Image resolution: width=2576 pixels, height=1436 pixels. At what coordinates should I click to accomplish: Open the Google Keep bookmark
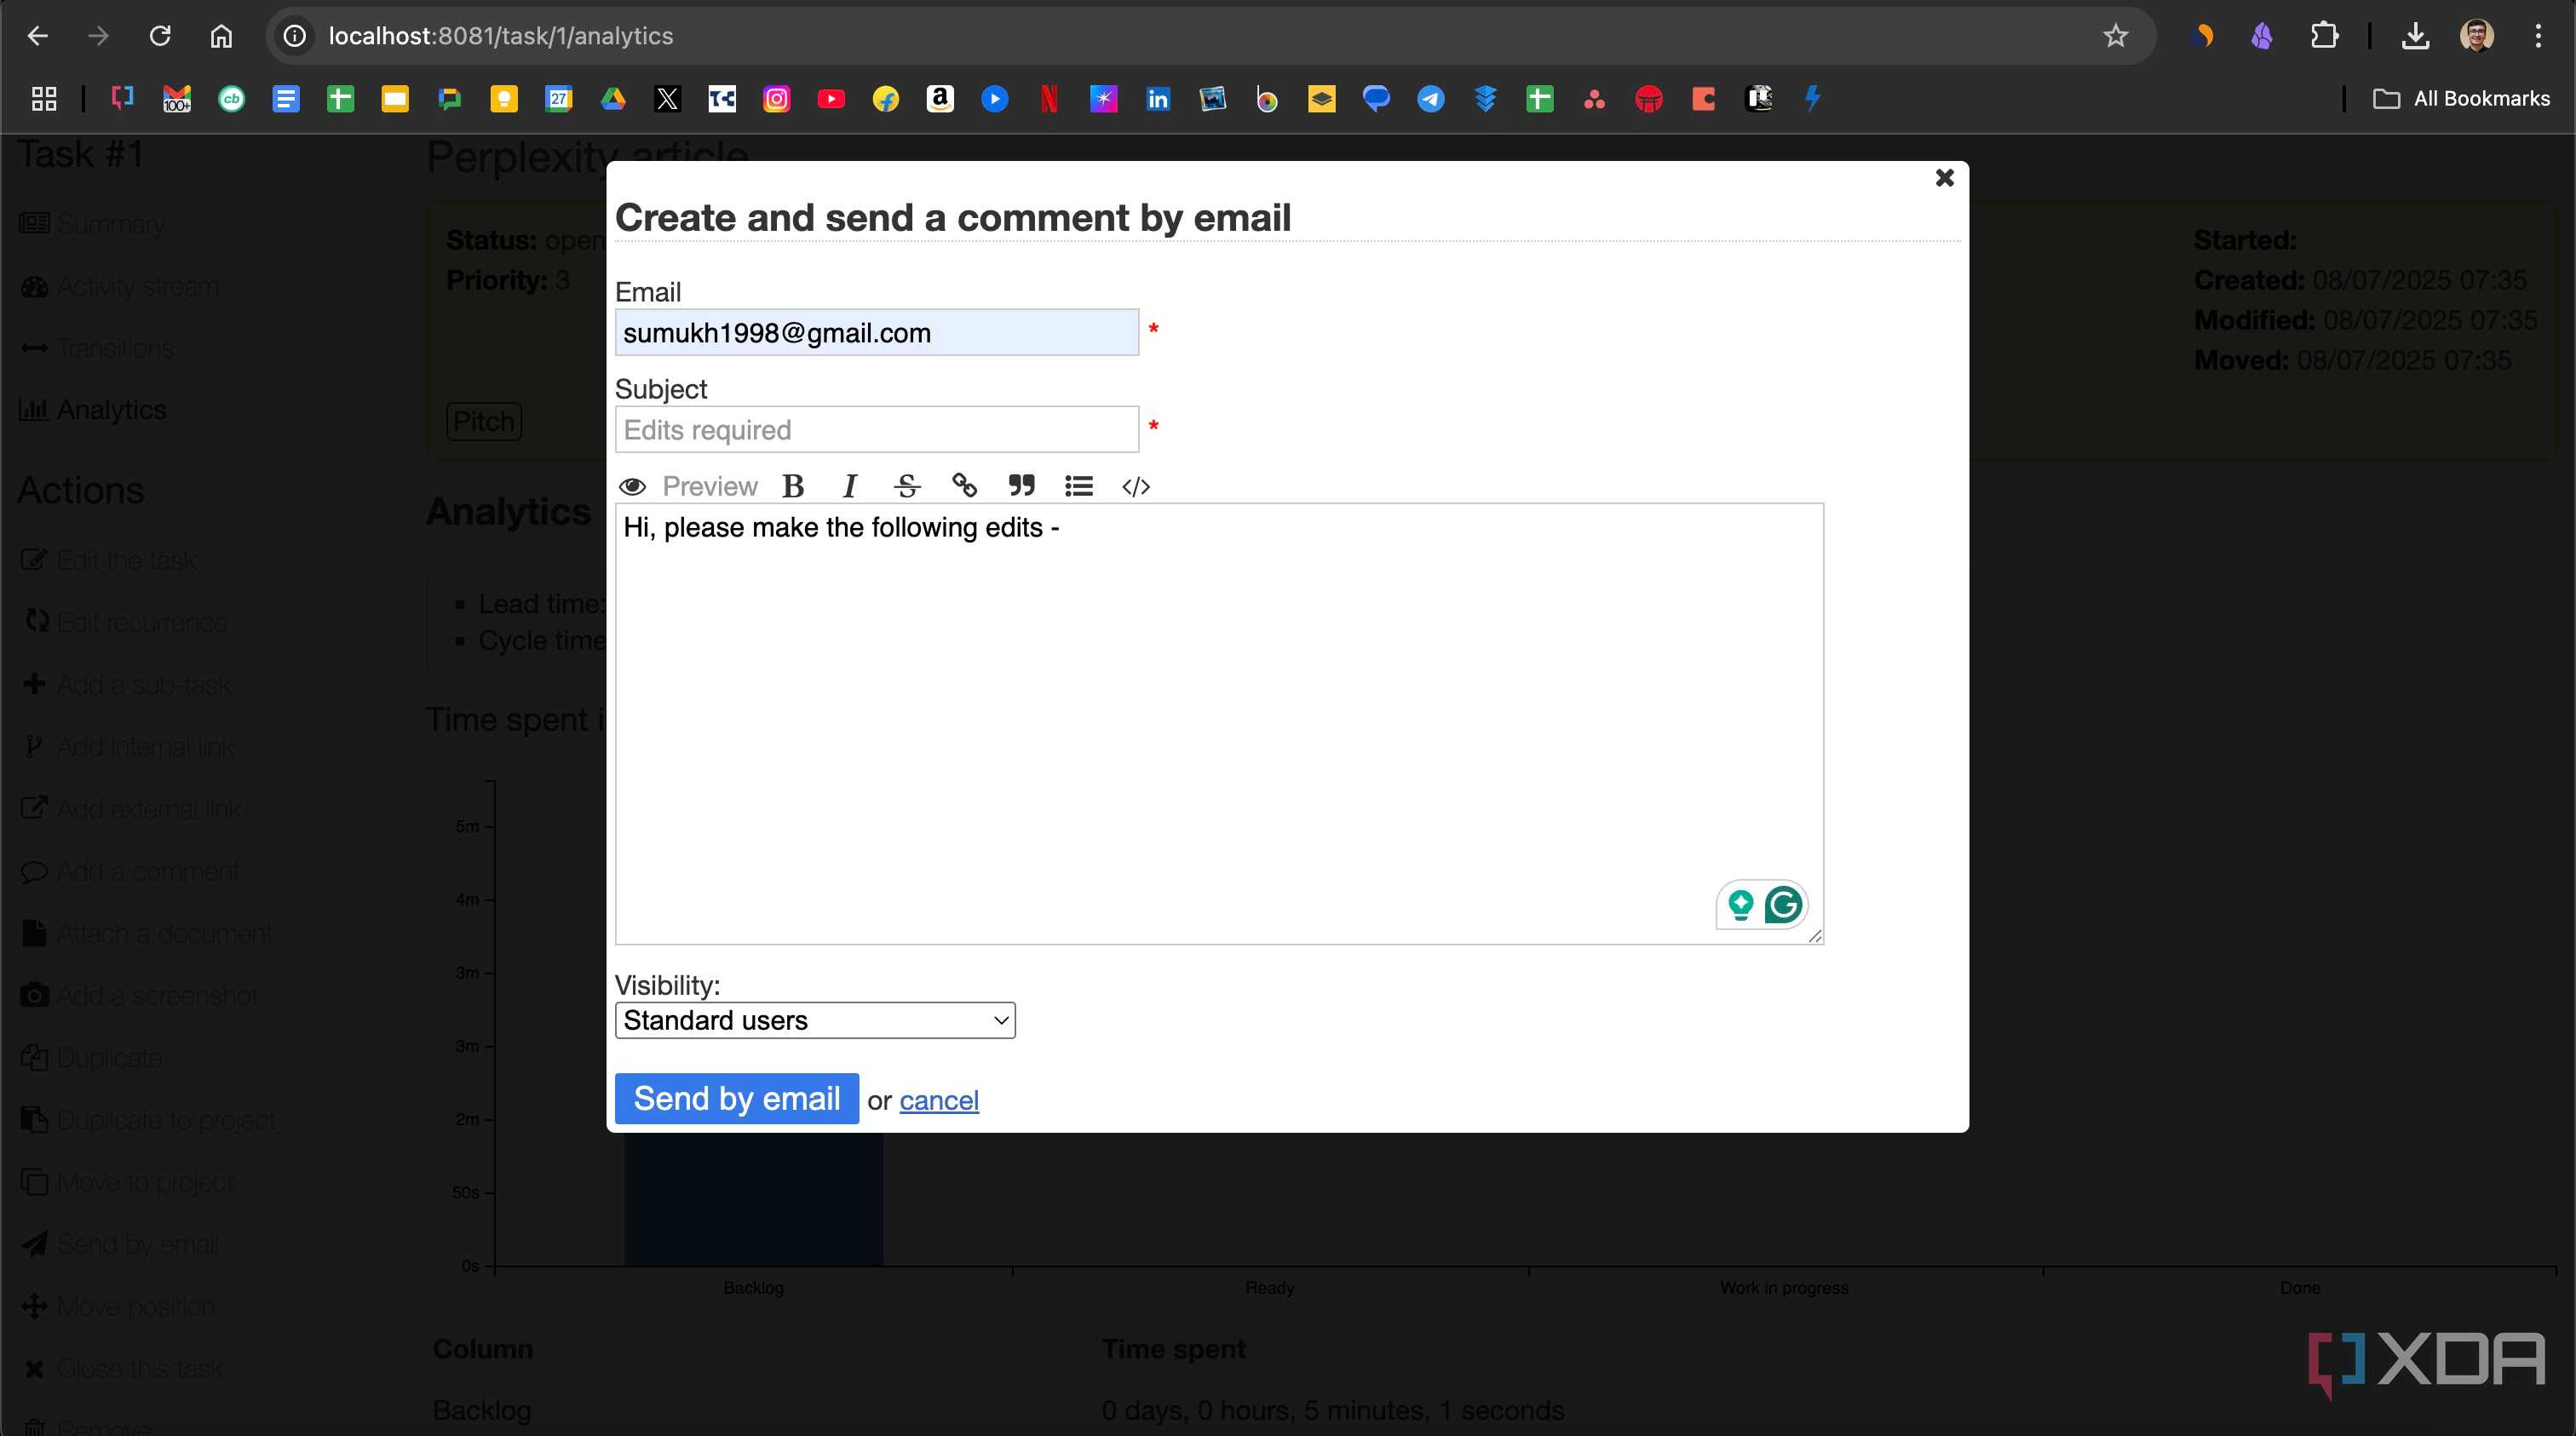(504, 98)
